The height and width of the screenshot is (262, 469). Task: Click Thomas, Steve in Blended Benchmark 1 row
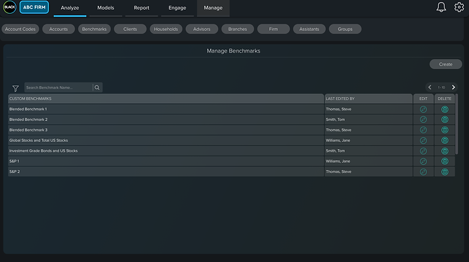click(x=338, y=109)
